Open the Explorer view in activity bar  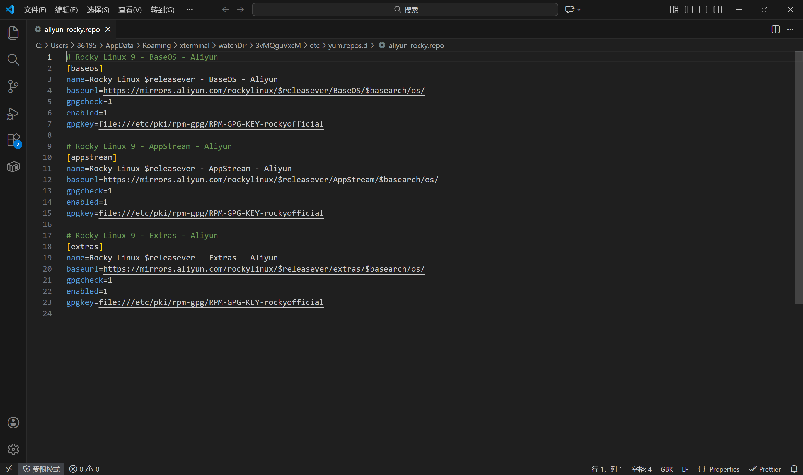(x=13, y=33)
